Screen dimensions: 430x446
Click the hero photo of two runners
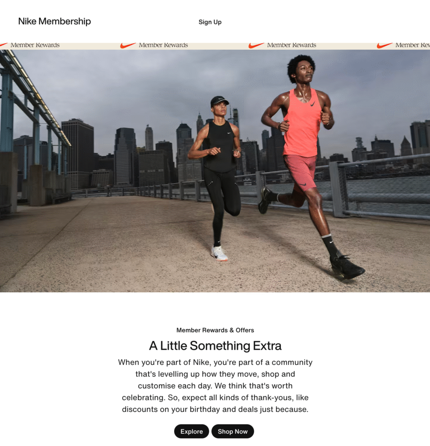215,171
